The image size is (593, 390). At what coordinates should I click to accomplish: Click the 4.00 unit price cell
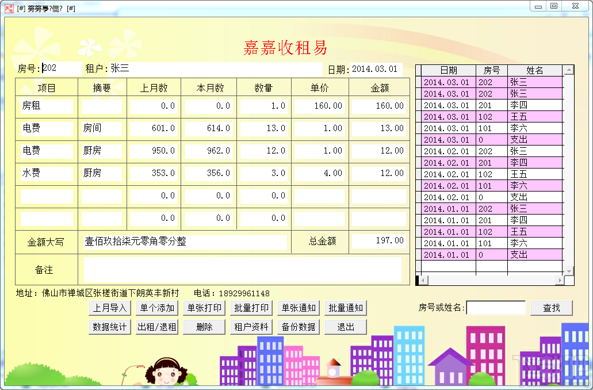[x=320, y=174]
